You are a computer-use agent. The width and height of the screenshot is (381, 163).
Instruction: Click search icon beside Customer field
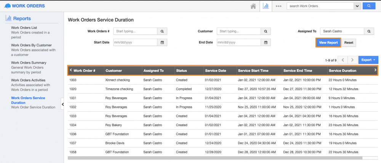tap(266, 32)
